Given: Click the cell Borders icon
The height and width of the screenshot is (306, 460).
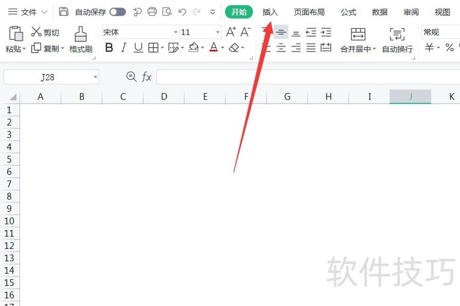Looking at the screenshot, I should tap(153, 48).
